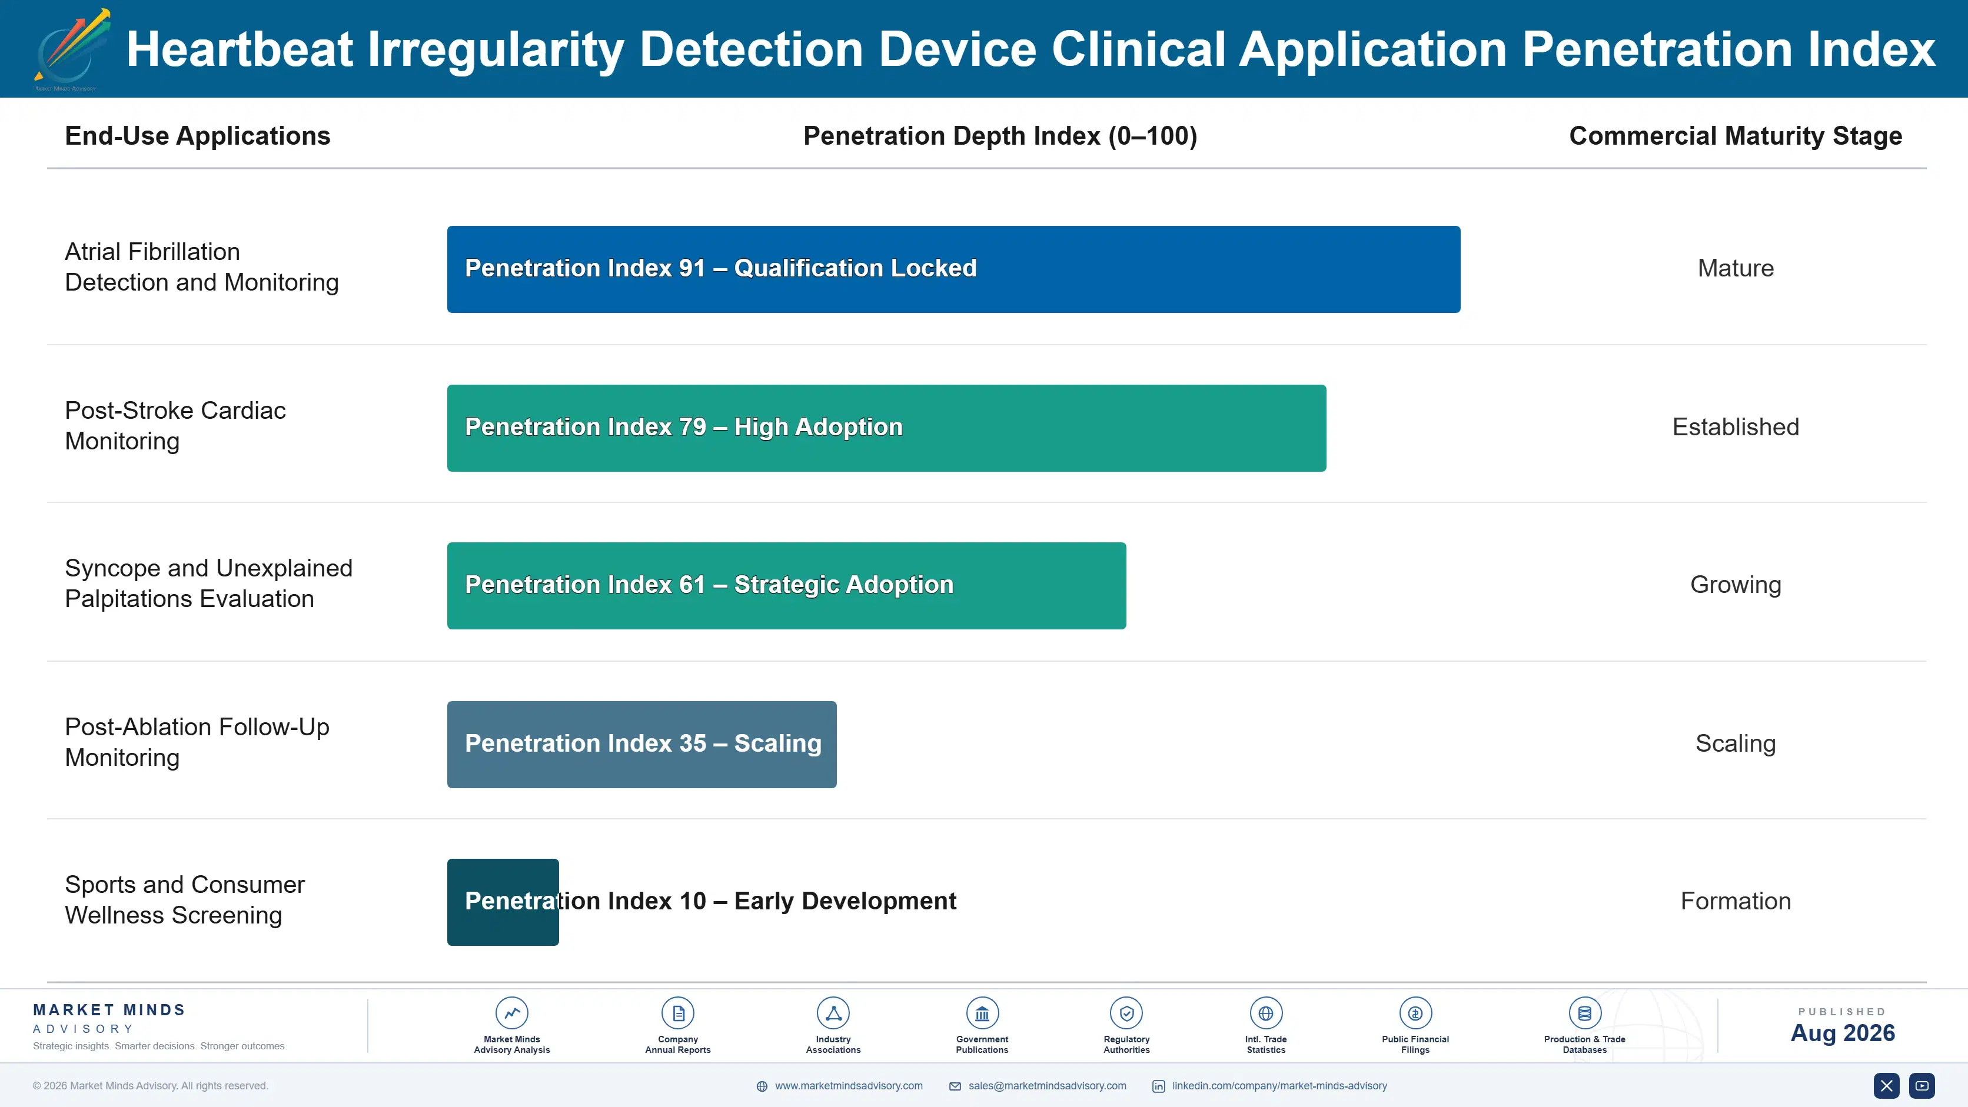Click the MARKET MINDS ADVISORY footer wordmark
Image resolution: width=1968 pixels, height=1107 pixels.
point(109,1018)
